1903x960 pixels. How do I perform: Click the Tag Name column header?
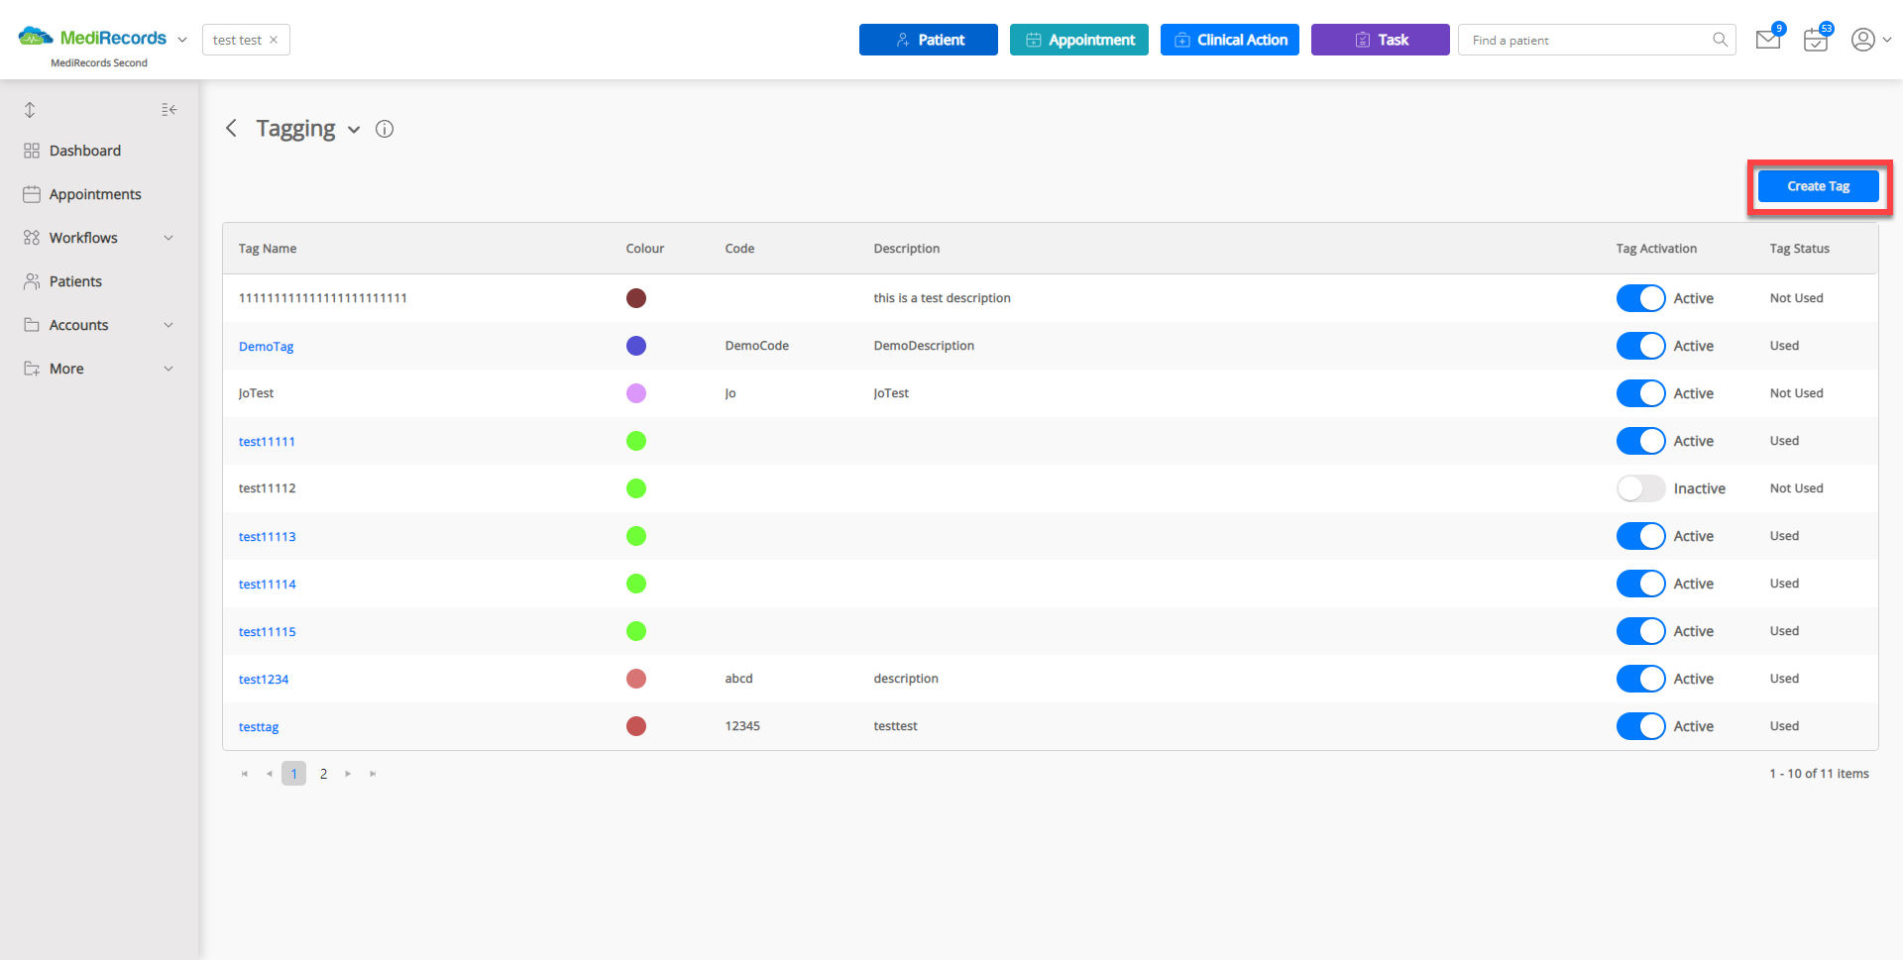(268, 249)
